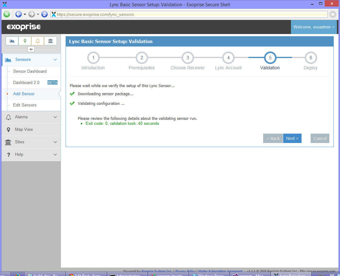This screenshot has height=276, width=340.
Task: Open Sensor Dashboard
Action: pos(30,71)
